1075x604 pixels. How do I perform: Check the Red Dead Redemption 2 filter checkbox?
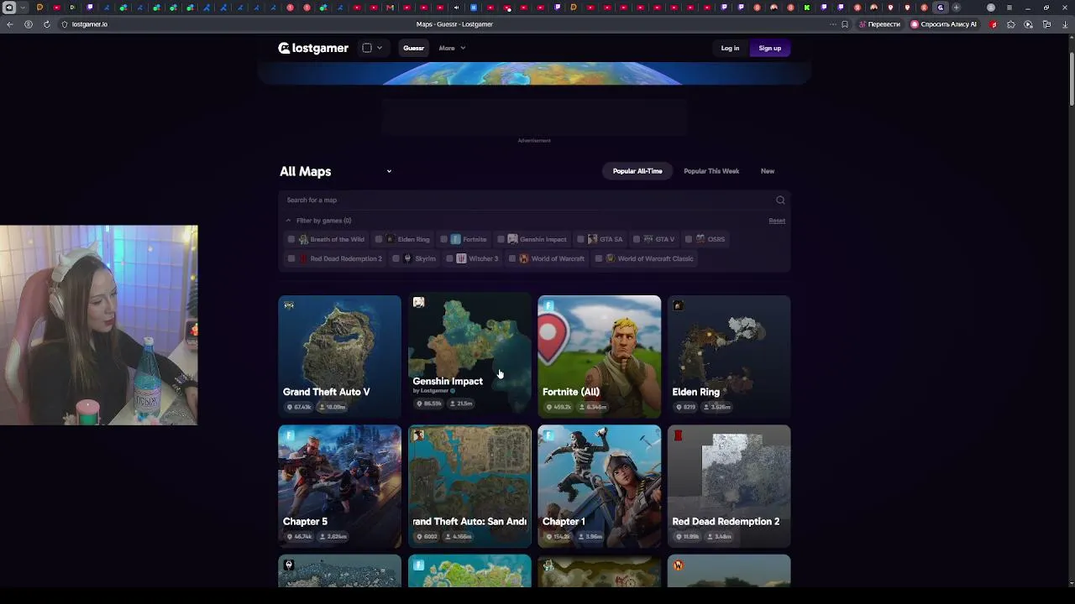tap(291, 258)
